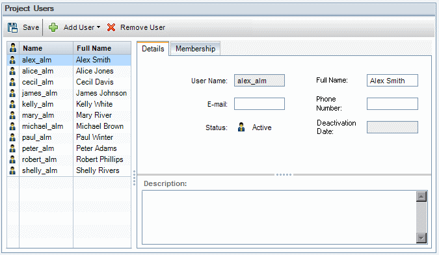Click the user icon beside michael_alm
The width and height of the screenshot is (439, 255).
(x=12, y=126)
